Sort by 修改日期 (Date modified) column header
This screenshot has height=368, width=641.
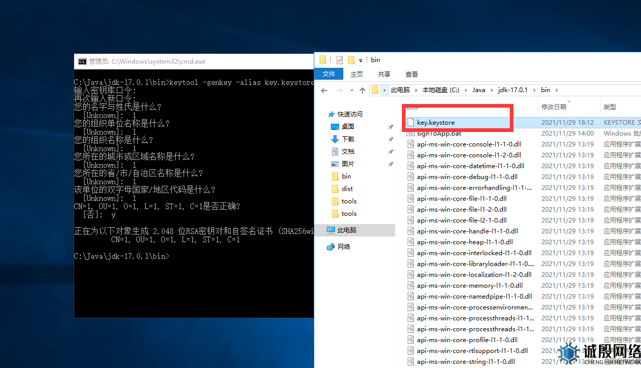pyautogui.click(x=553, y=107)
